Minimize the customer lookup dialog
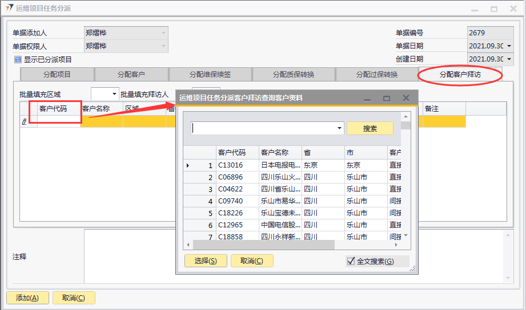The height and width of the screenshot is (310, 526). tap(367, 98)
